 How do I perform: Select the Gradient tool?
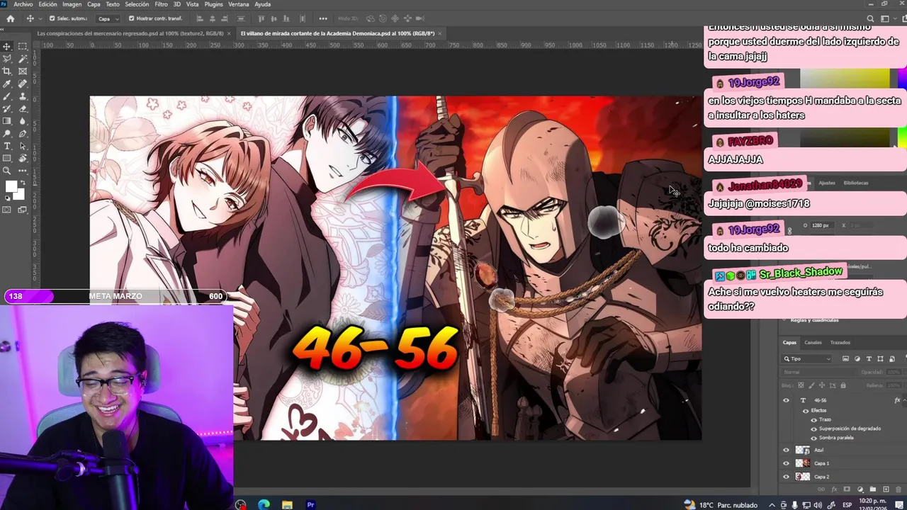click(6, 121)
